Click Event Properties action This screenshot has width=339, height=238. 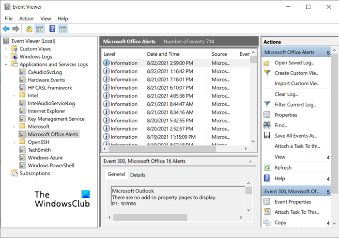pyautogui.click(x=293, y=202)
